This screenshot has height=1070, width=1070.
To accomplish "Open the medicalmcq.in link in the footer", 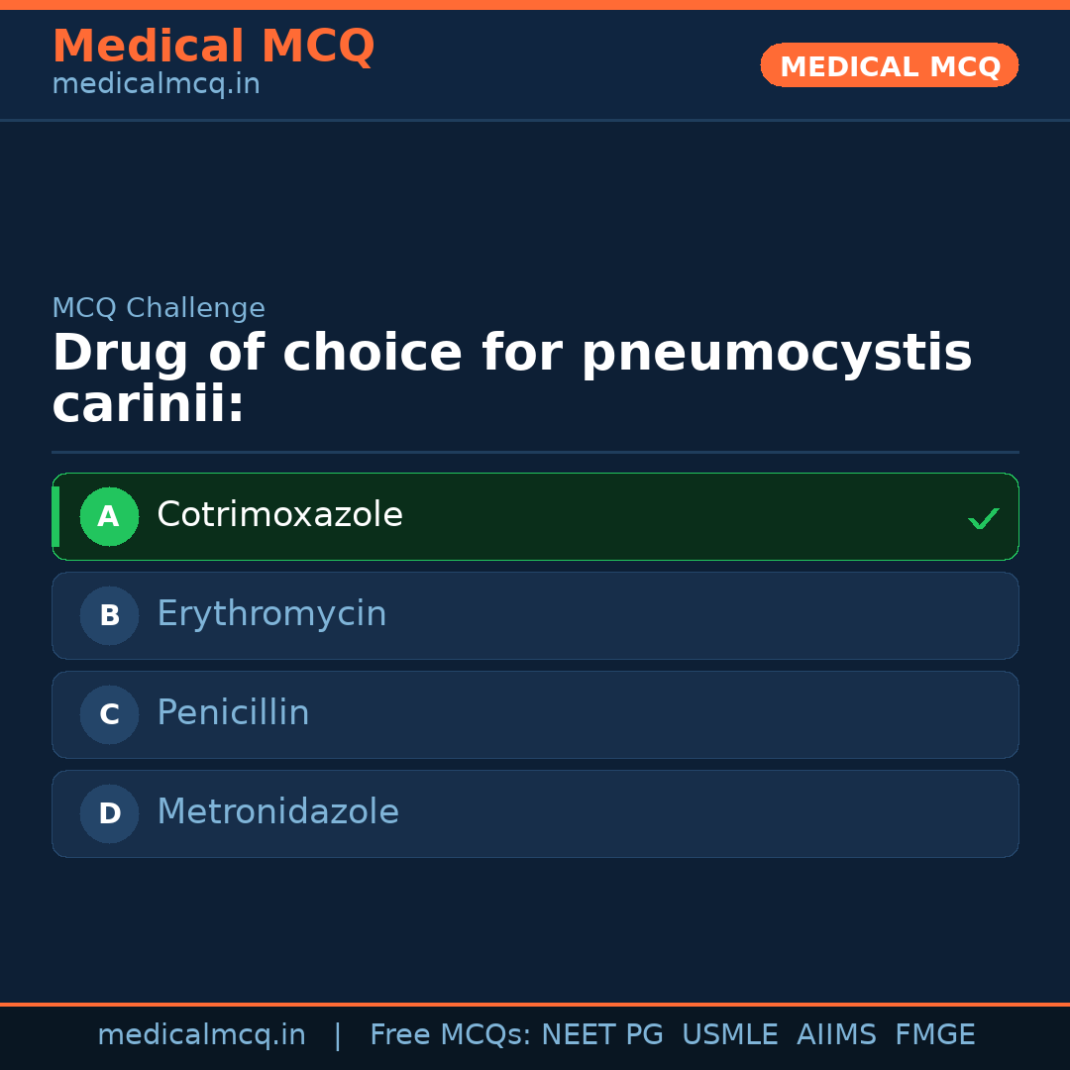I will click(x=201, y=1035).
